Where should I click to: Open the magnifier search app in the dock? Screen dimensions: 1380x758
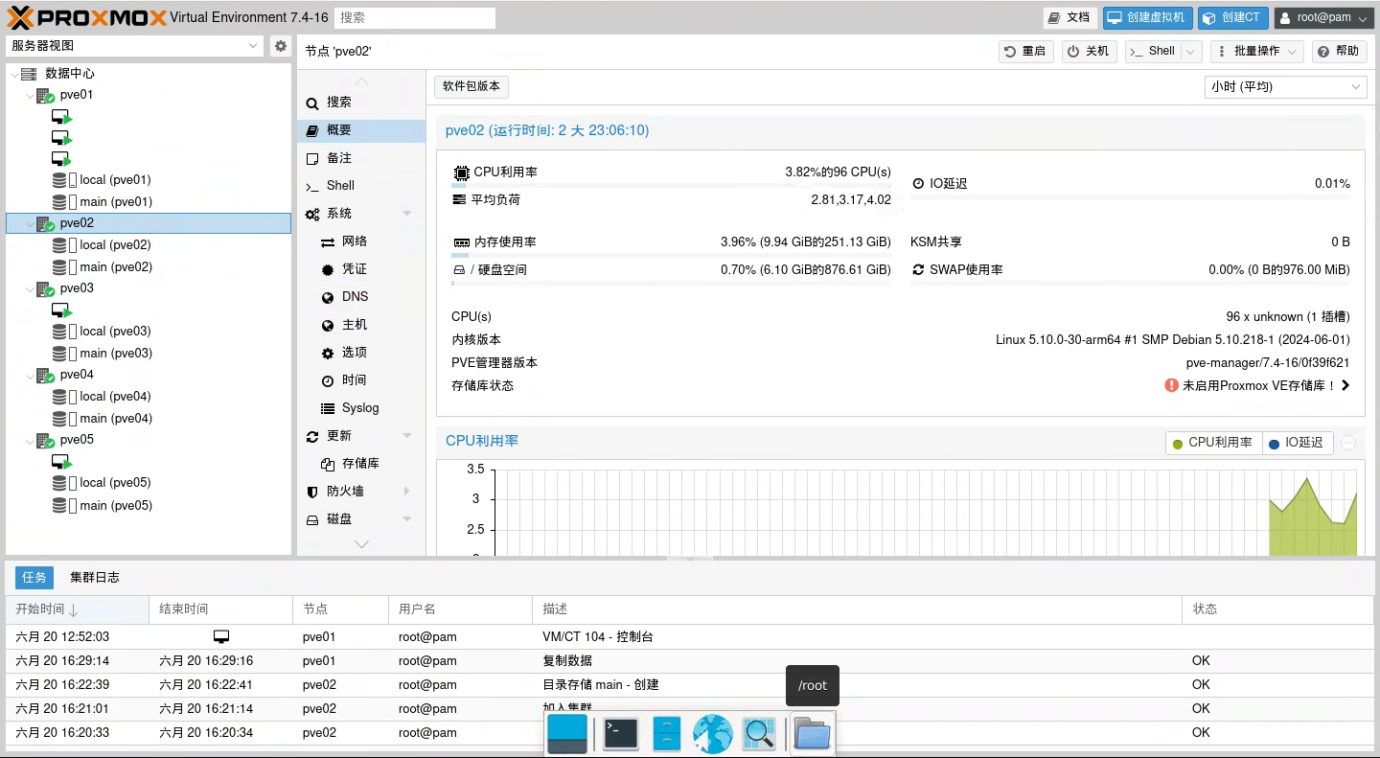point(759,734)
